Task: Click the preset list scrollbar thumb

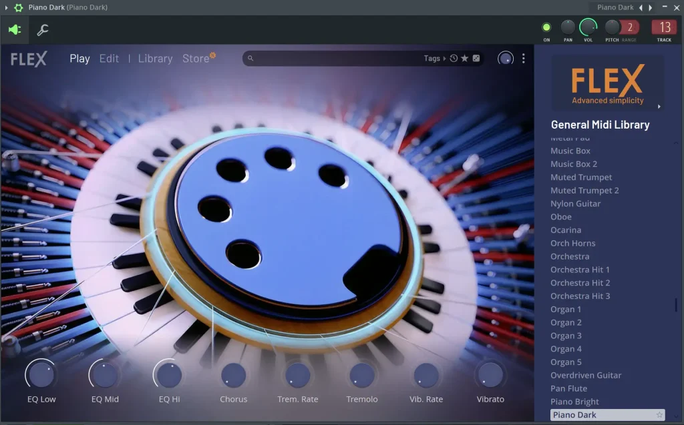Action: [676, 305]
